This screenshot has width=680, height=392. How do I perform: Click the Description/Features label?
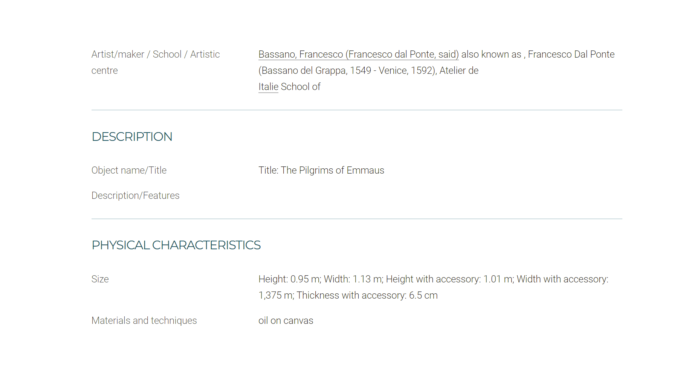(135, 196)
